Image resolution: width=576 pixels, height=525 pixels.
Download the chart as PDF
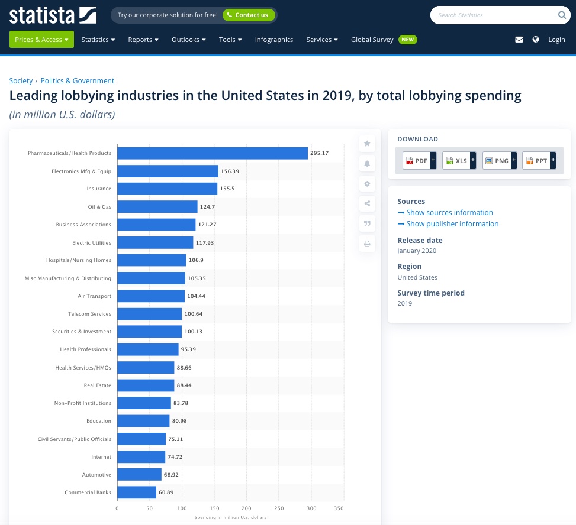(416, 161)
